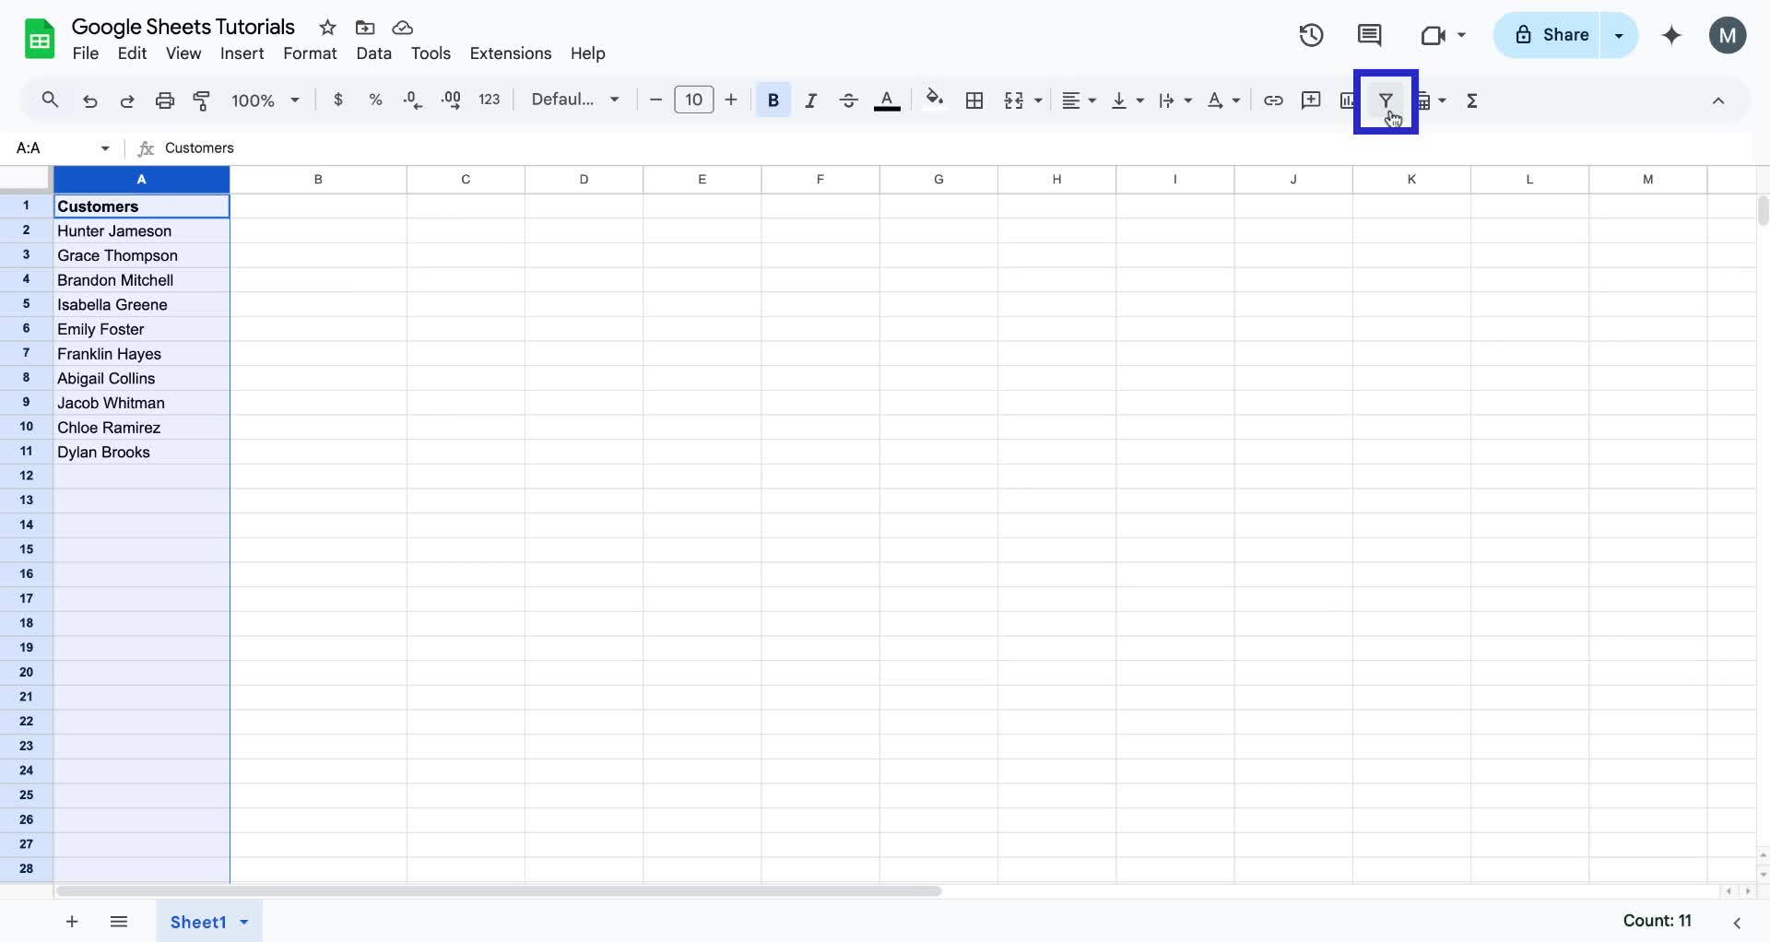Apply currency format with the dollar icon

point(337,100)
